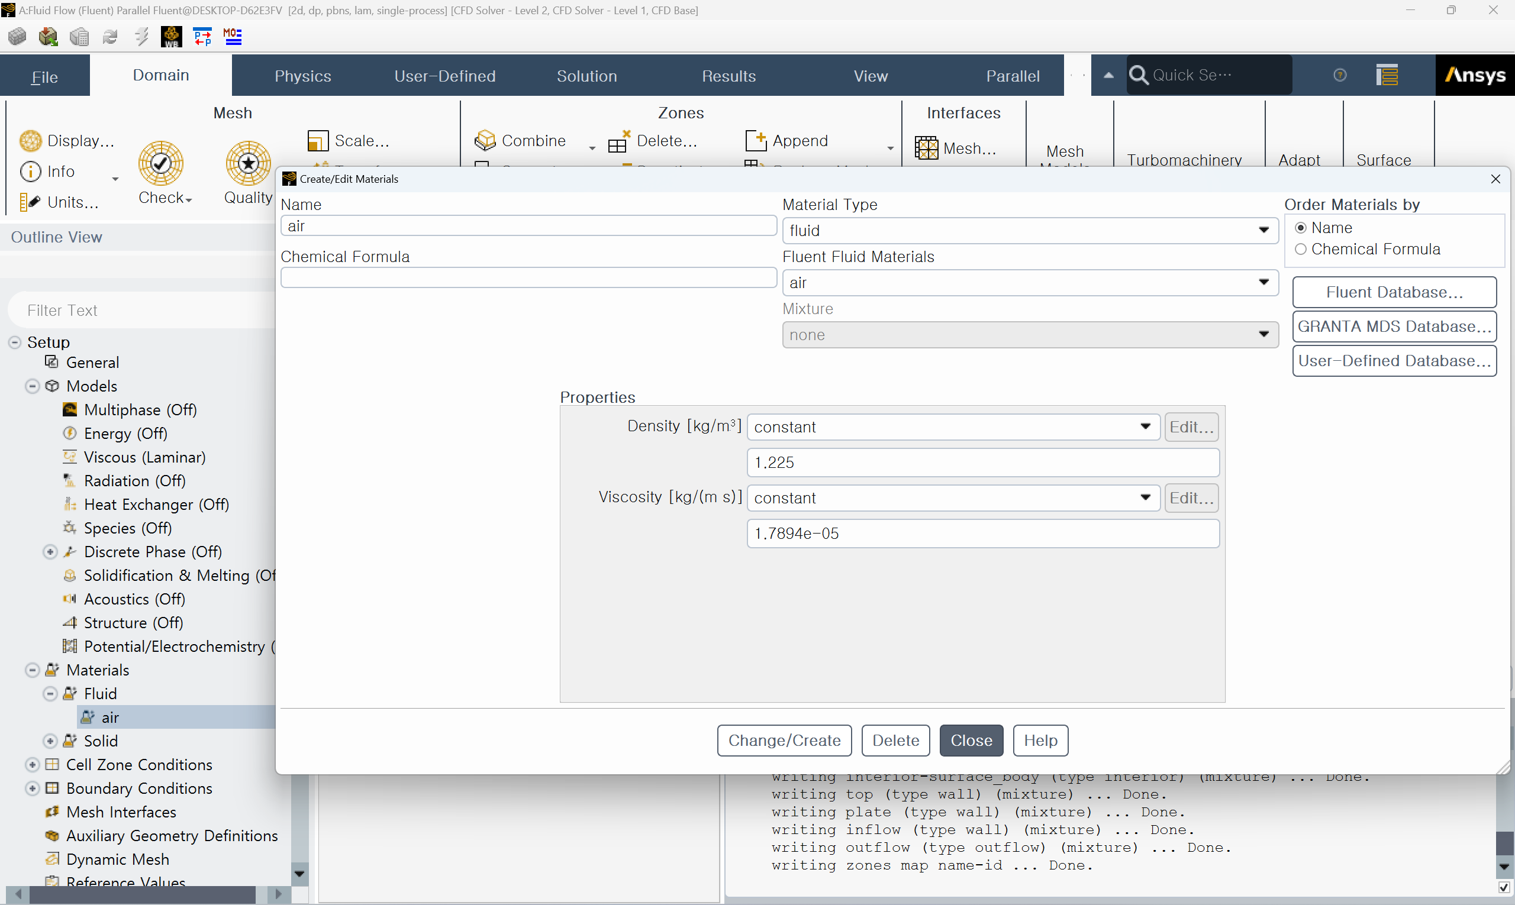This screenshot has height=905, width=1515.
Task: Switch to the Results tab
Action: click(729, 76)
